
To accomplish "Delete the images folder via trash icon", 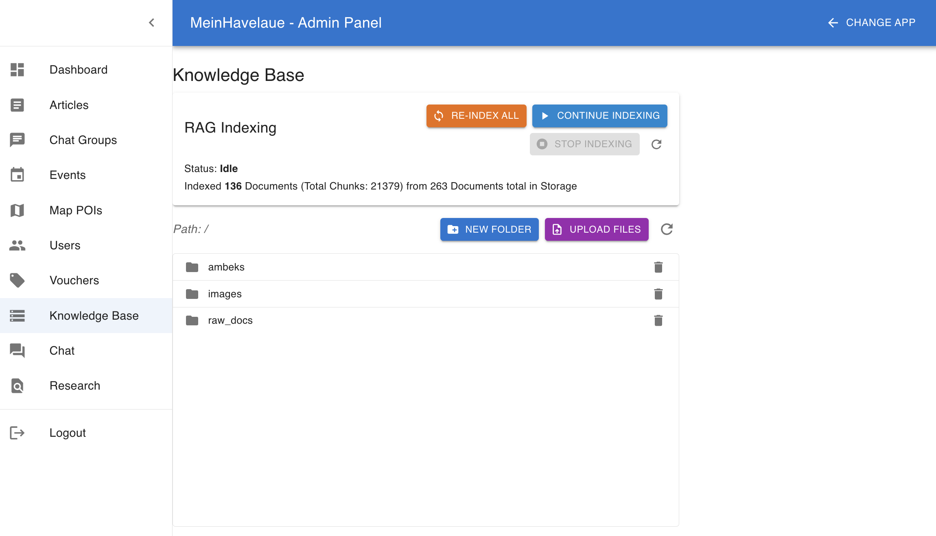I will coord(658,294).
